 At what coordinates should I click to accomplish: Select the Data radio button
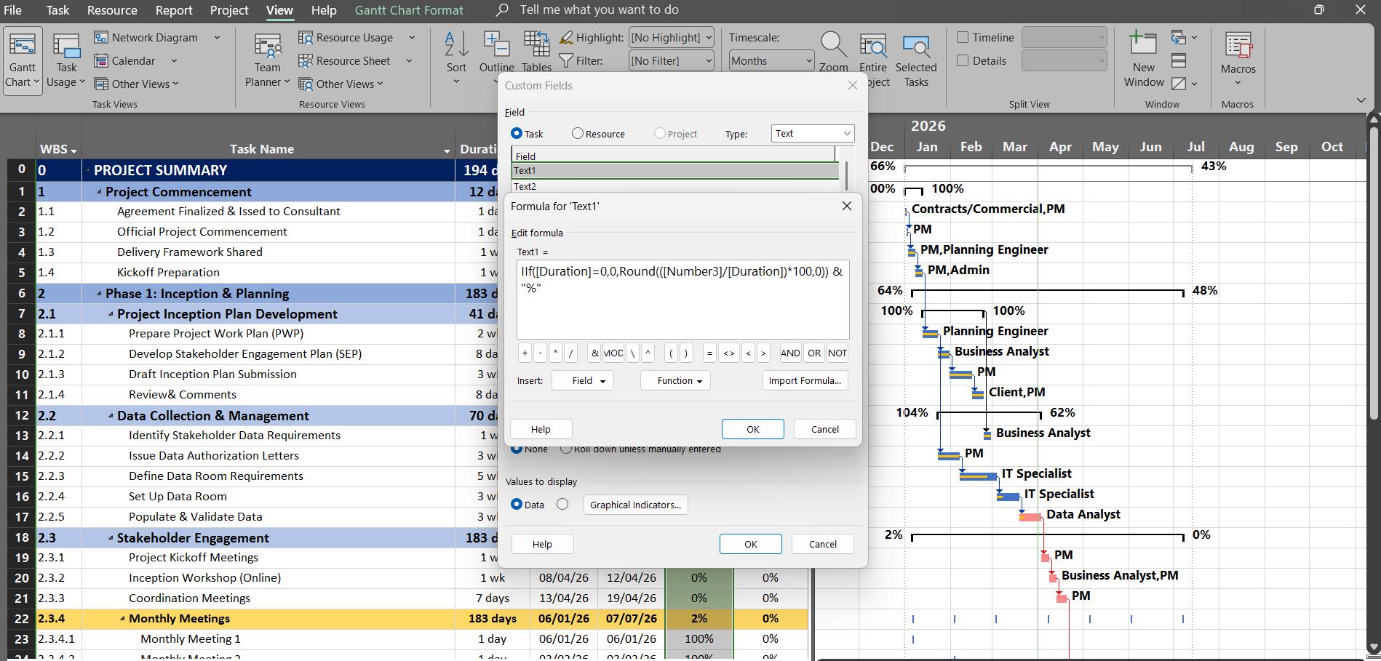517,504
